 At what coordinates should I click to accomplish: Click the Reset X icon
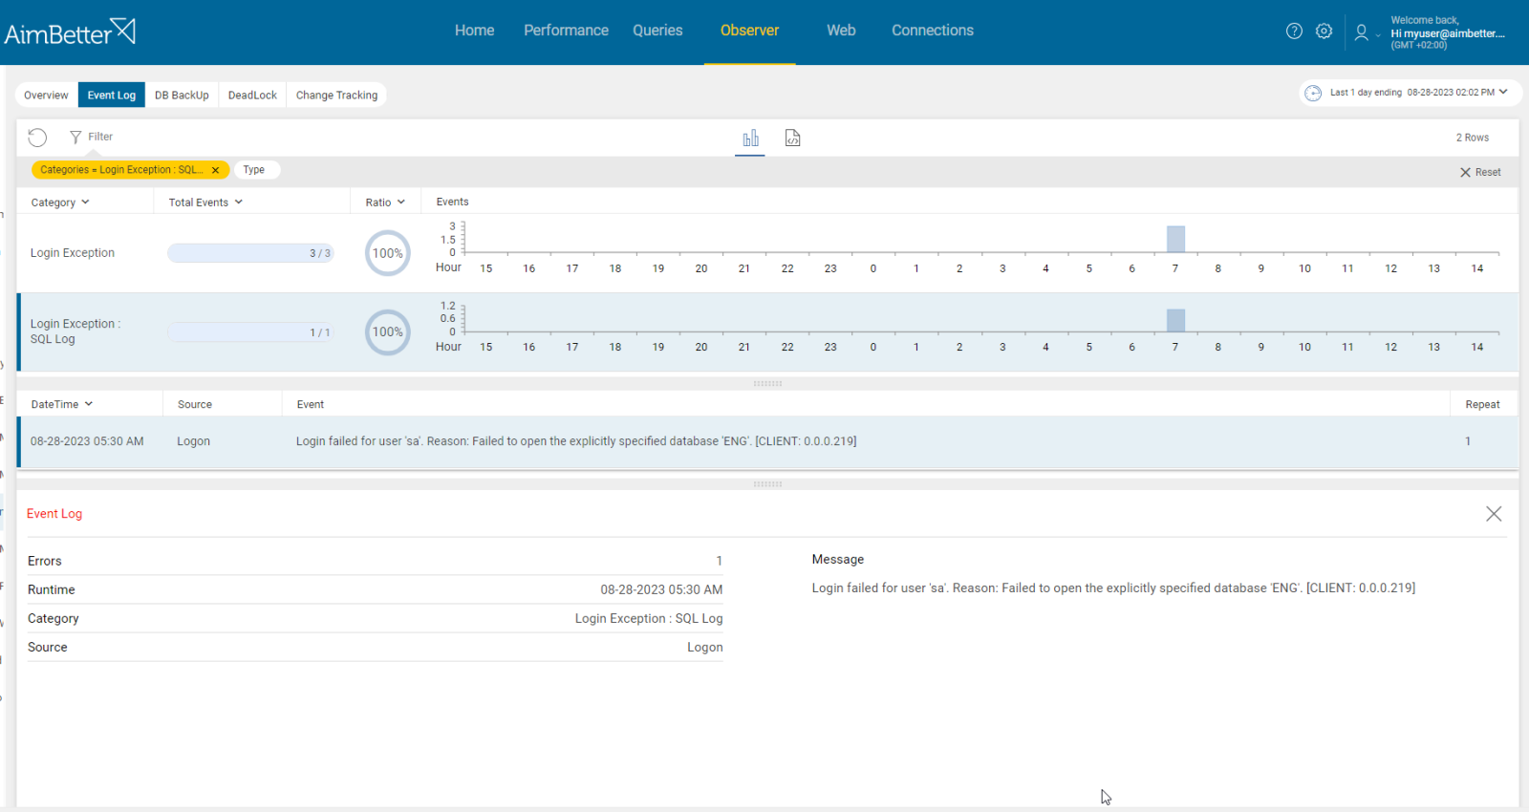[x=1465, y=173]
